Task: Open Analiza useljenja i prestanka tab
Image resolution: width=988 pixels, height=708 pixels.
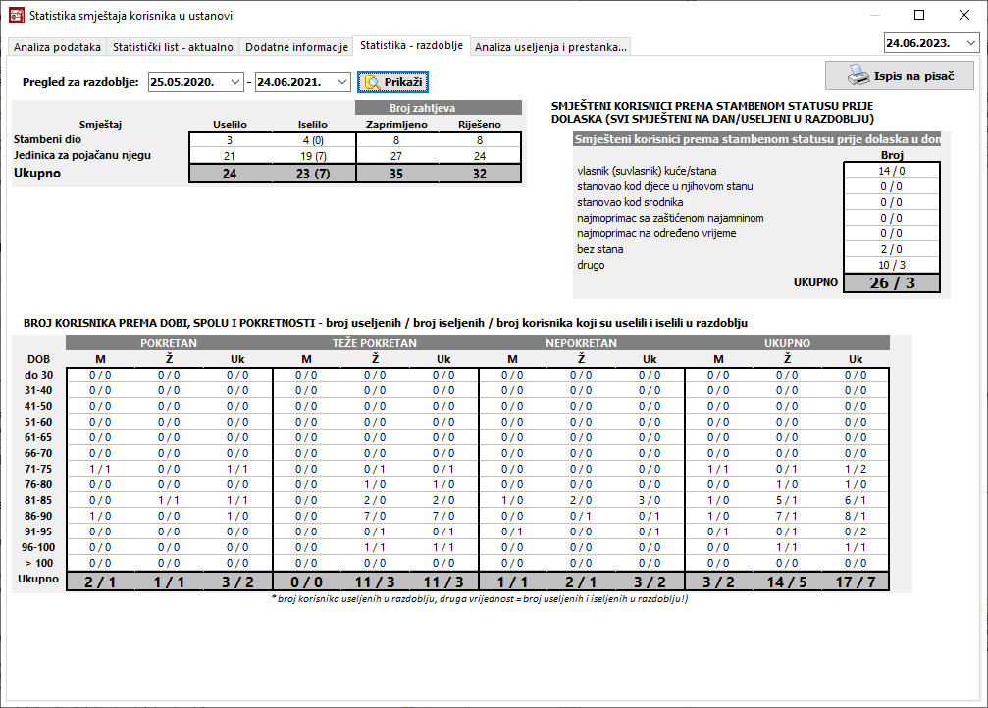Action: tap(550, 47)
